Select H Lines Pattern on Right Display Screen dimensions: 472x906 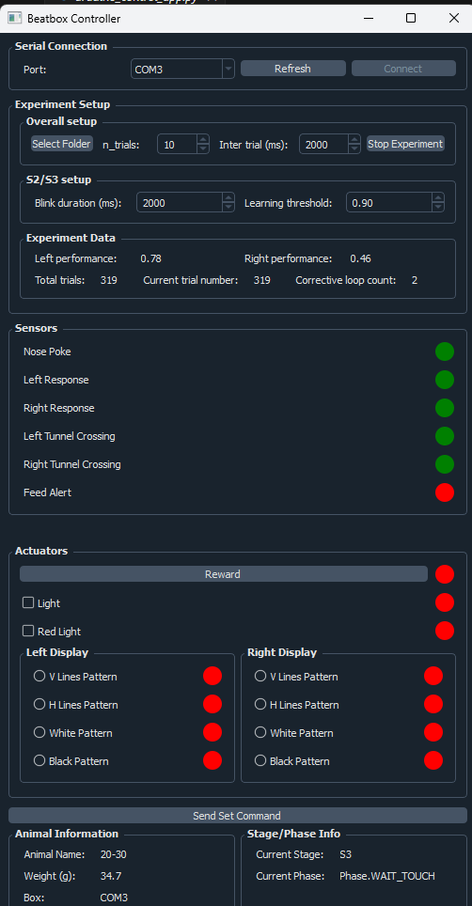pyautogui.click(x=260, y=704)
